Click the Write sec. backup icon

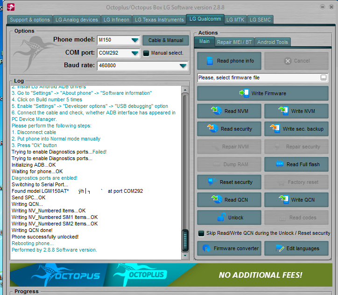point(275,129)
